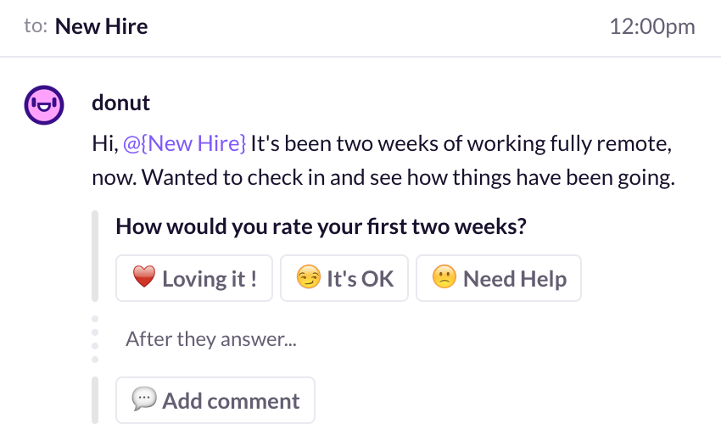This screenshot has height=446, width=721.
Task: Edit the rating question heading text
Action: [321, 226]
